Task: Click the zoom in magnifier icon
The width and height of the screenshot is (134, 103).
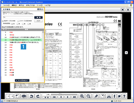Action: click(82, 96)
